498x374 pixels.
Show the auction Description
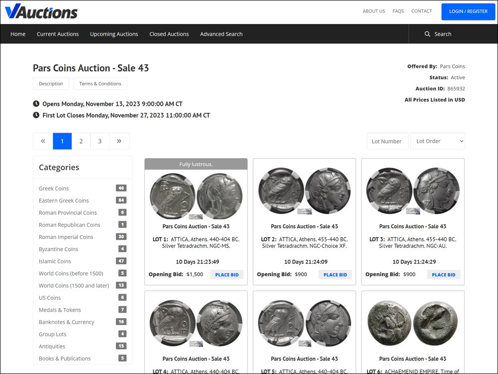tap(51, 84)
